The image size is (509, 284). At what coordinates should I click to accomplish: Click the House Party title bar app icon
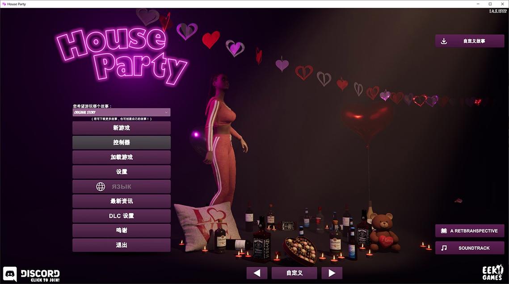click(4, 4)
